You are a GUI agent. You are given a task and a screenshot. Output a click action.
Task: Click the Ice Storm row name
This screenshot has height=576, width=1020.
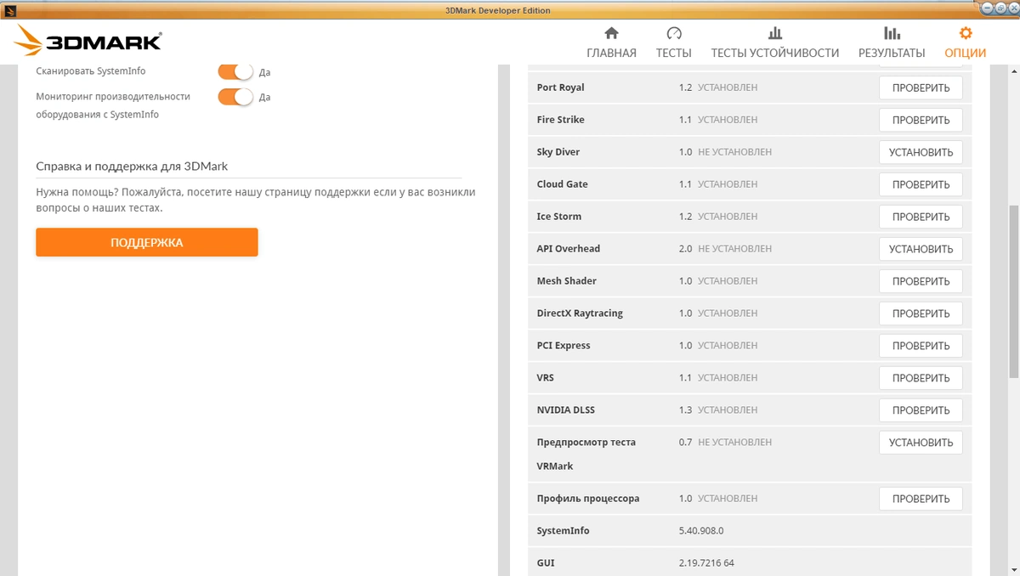point(559,217)
